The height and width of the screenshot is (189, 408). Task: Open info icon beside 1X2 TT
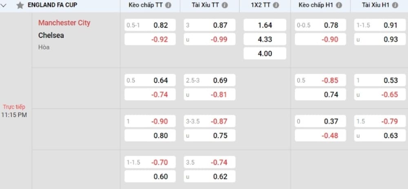pos(276,5)
